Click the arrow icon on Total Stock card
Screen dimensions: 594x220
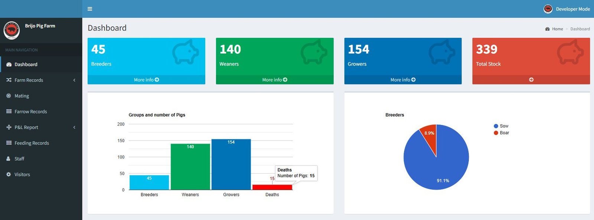pos(531,80)
